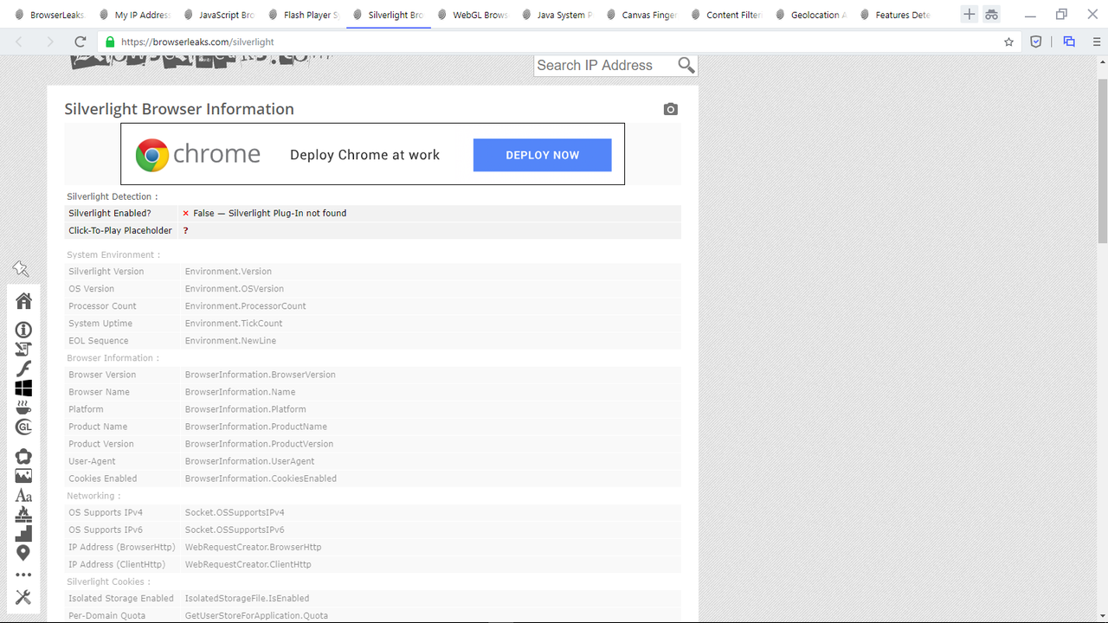Screen dimensions: 1108x623
Task: Click the magnifier search icon
Action: (x=686, y=65)
